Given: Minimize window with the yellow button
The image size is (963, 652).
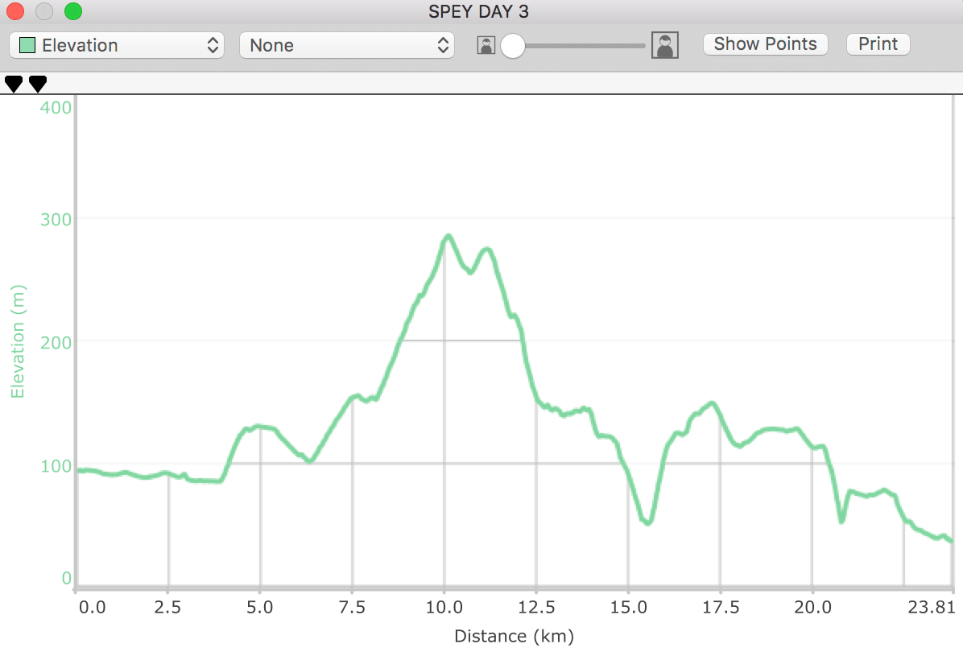Looking at the screenshot, I should tap(44, 11).
